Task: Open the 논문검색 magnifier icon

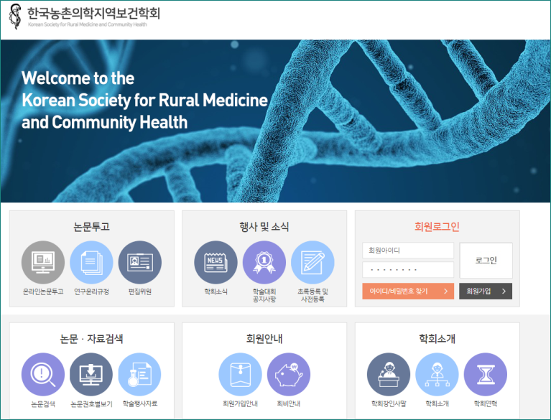Action: tap(43, 374)
